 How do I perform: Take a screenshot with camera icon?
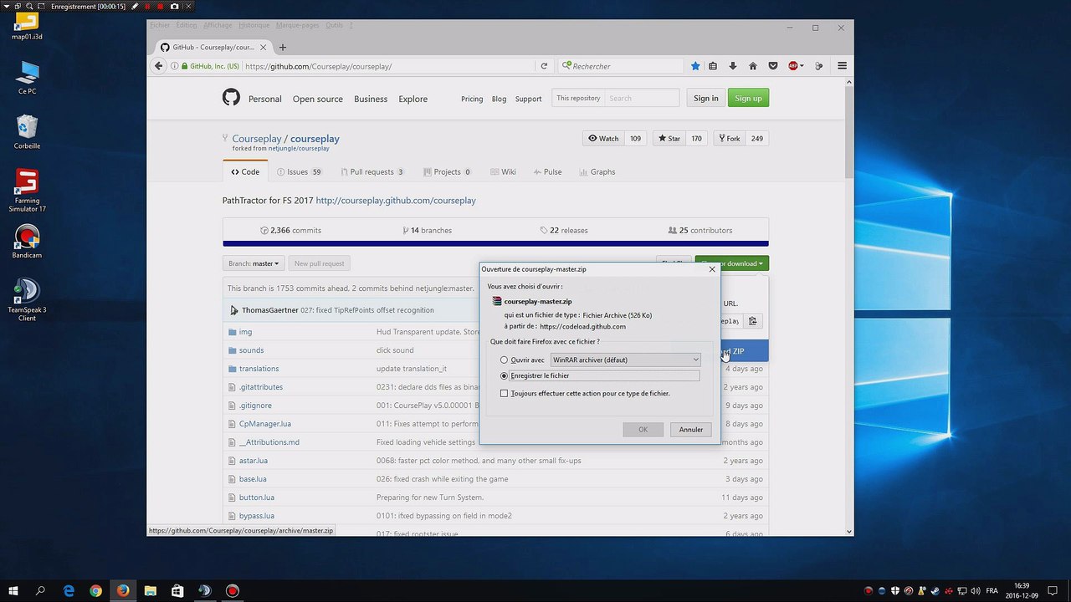[174, 6]
